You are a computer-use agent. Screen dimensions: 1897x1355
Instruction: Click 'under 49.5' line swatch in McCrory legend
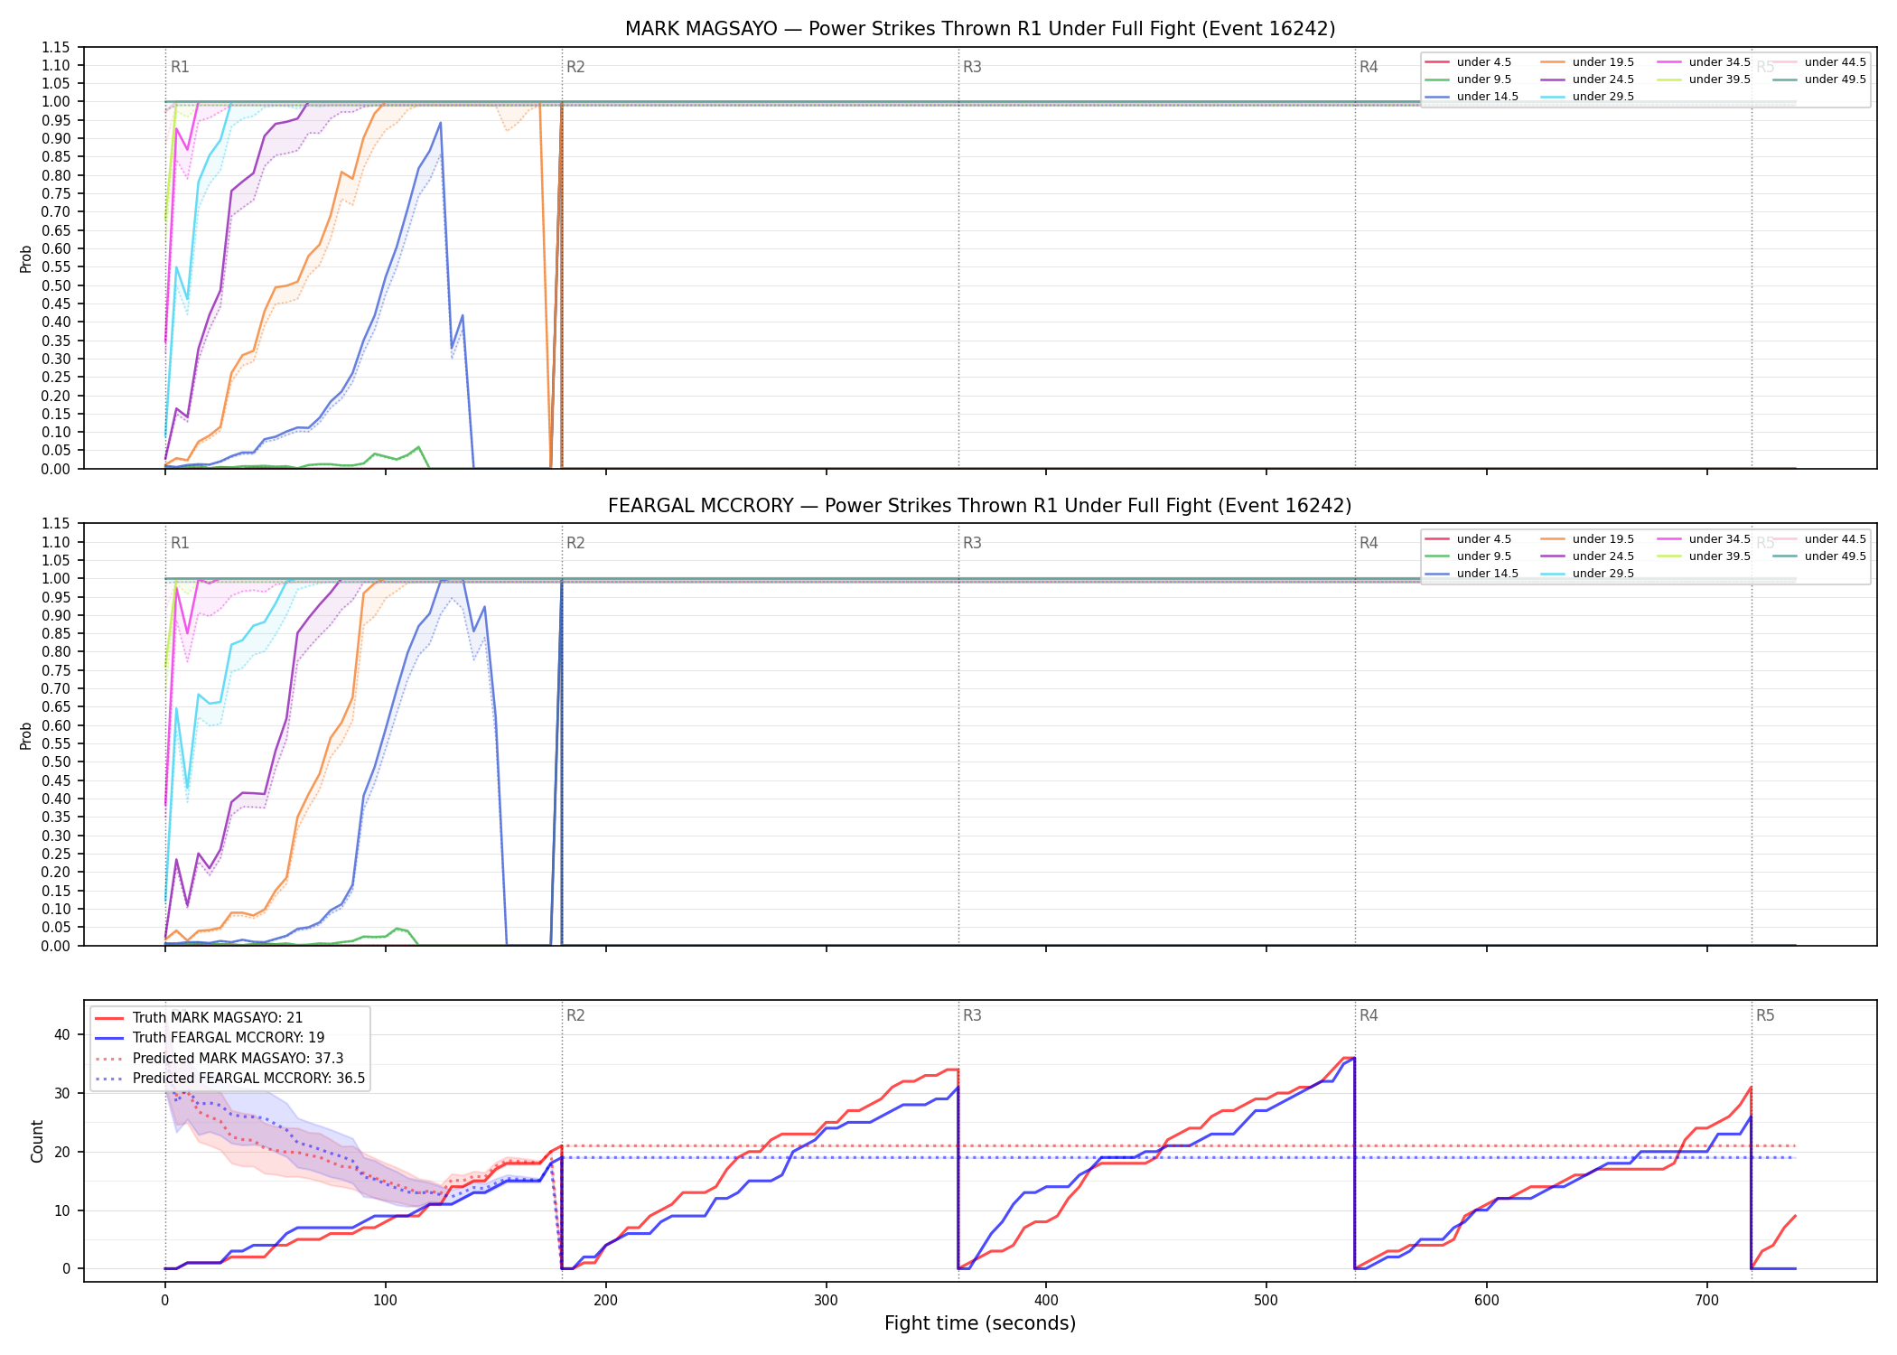(x=1785, y=556)
